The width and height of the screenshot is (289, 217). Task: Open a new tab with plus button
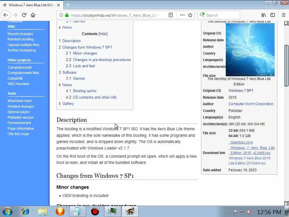pyautogui.click(x=68, y=5)
